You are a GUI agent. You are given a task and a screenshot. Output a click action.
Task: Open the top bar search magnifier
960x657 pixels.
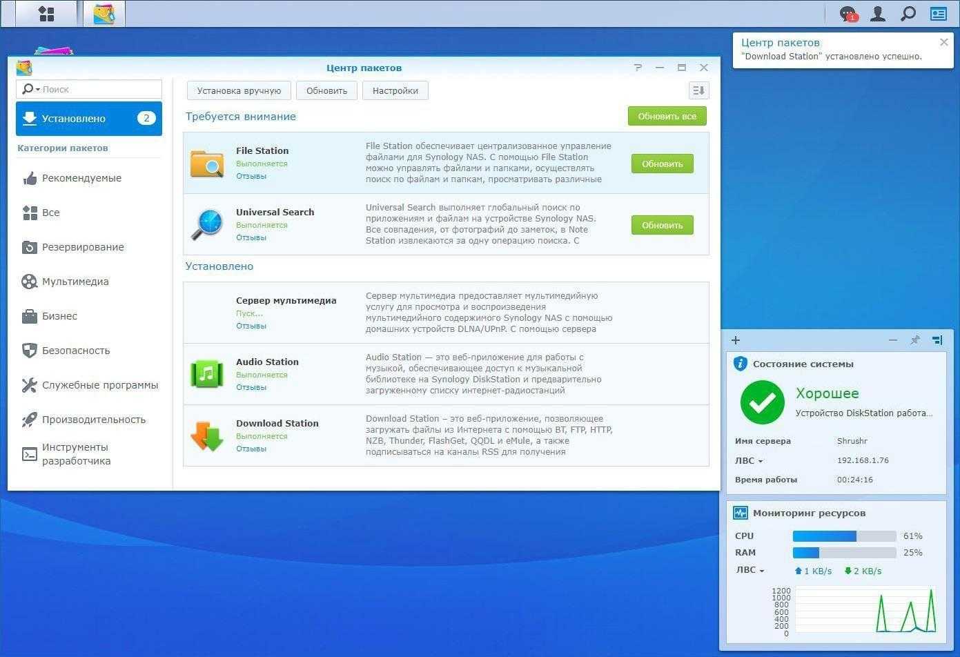point(908,13)
